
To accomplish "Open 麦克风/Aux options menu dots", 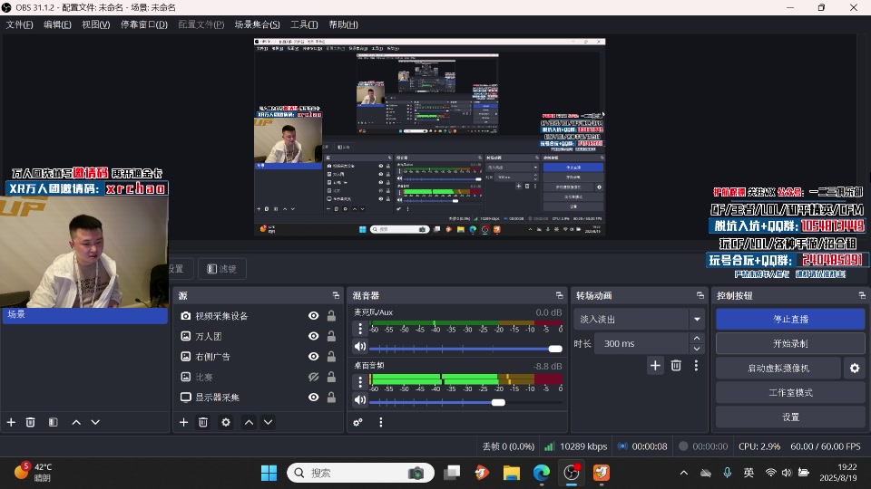I will pyautogui.click(x=360, y=329).
